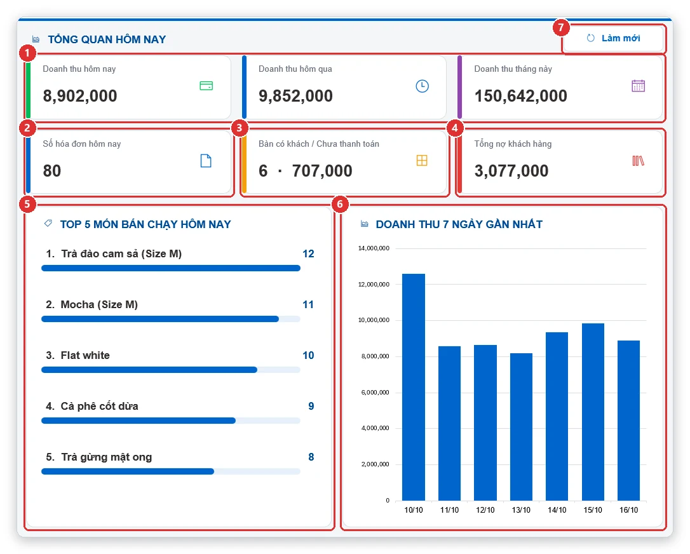The width and height of the screenshot is (690, 554).
Task: Click the 11/10 revenue bar in chart
Action: coord(449,423)
